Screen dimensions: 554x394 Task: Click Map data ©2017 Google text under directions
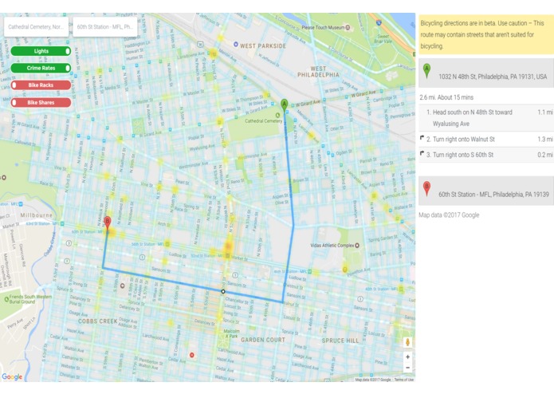click(449, 215)
